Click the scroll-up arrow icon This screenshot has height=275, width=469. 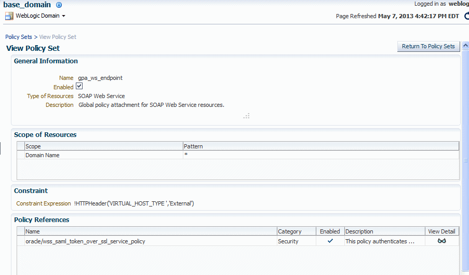click(x=465, y=46)
